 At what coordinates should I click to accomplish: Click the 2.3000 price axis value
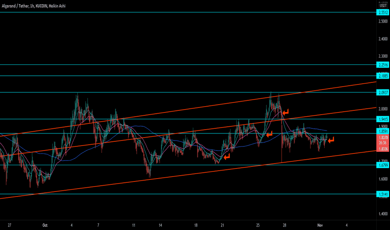pos(383,56)
